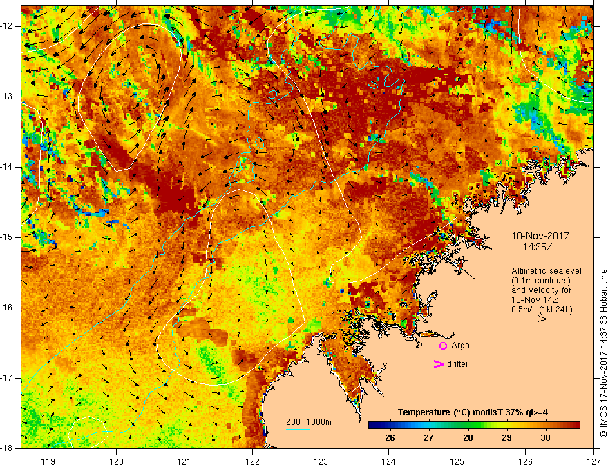
Task: Click 'and velocity for' caption line
Action: point(541,290)
